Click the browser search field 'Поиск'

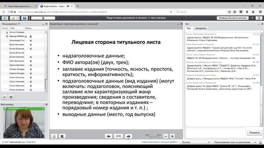200,12
